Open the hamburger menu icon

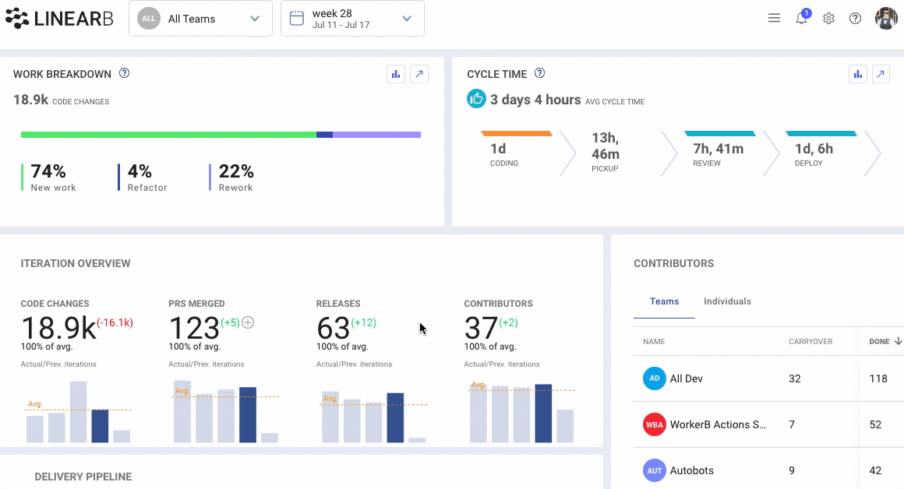[x=774, y=19]
